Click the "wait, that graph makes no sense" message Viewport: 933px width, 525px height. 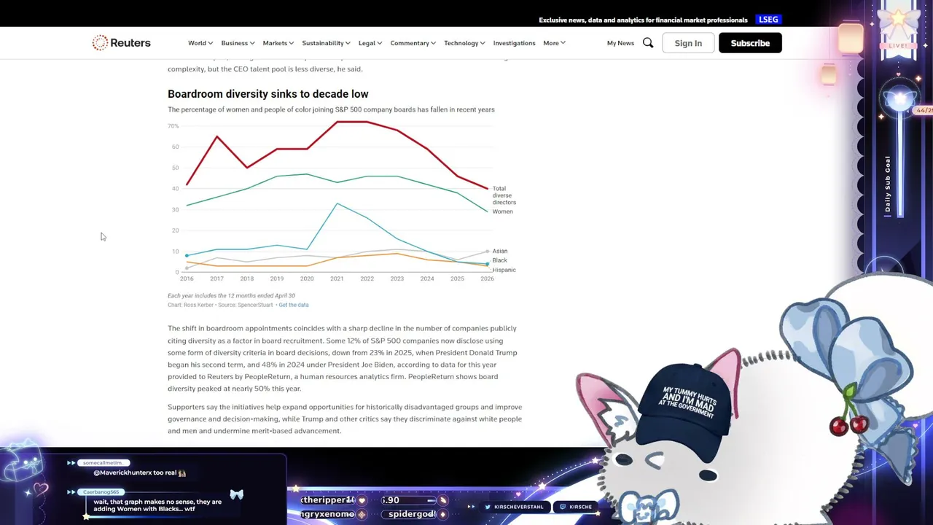click(157, 505)
